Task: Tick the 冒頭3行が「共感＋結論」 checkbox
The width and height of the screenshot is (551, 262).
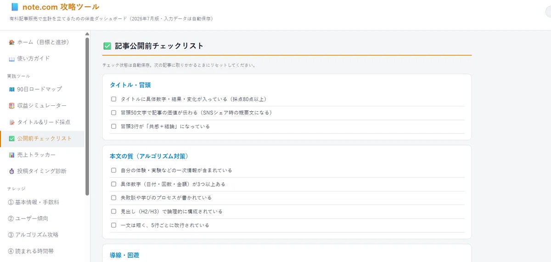Action: coord(113,126)
